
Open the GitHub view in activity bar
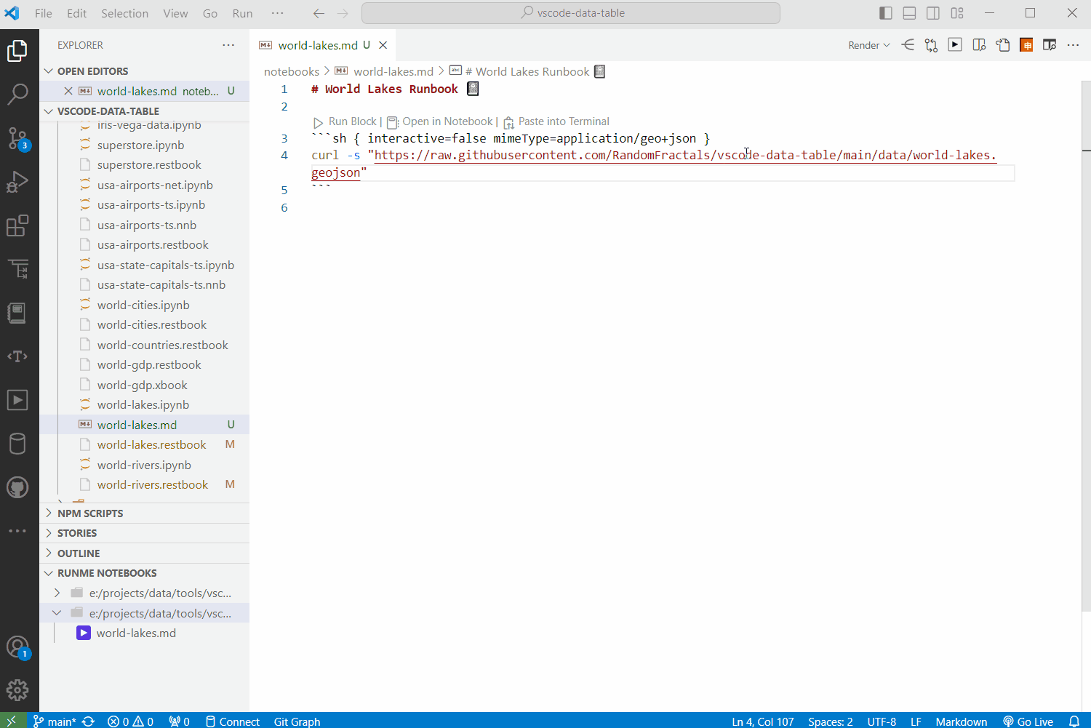coord(17,487)
